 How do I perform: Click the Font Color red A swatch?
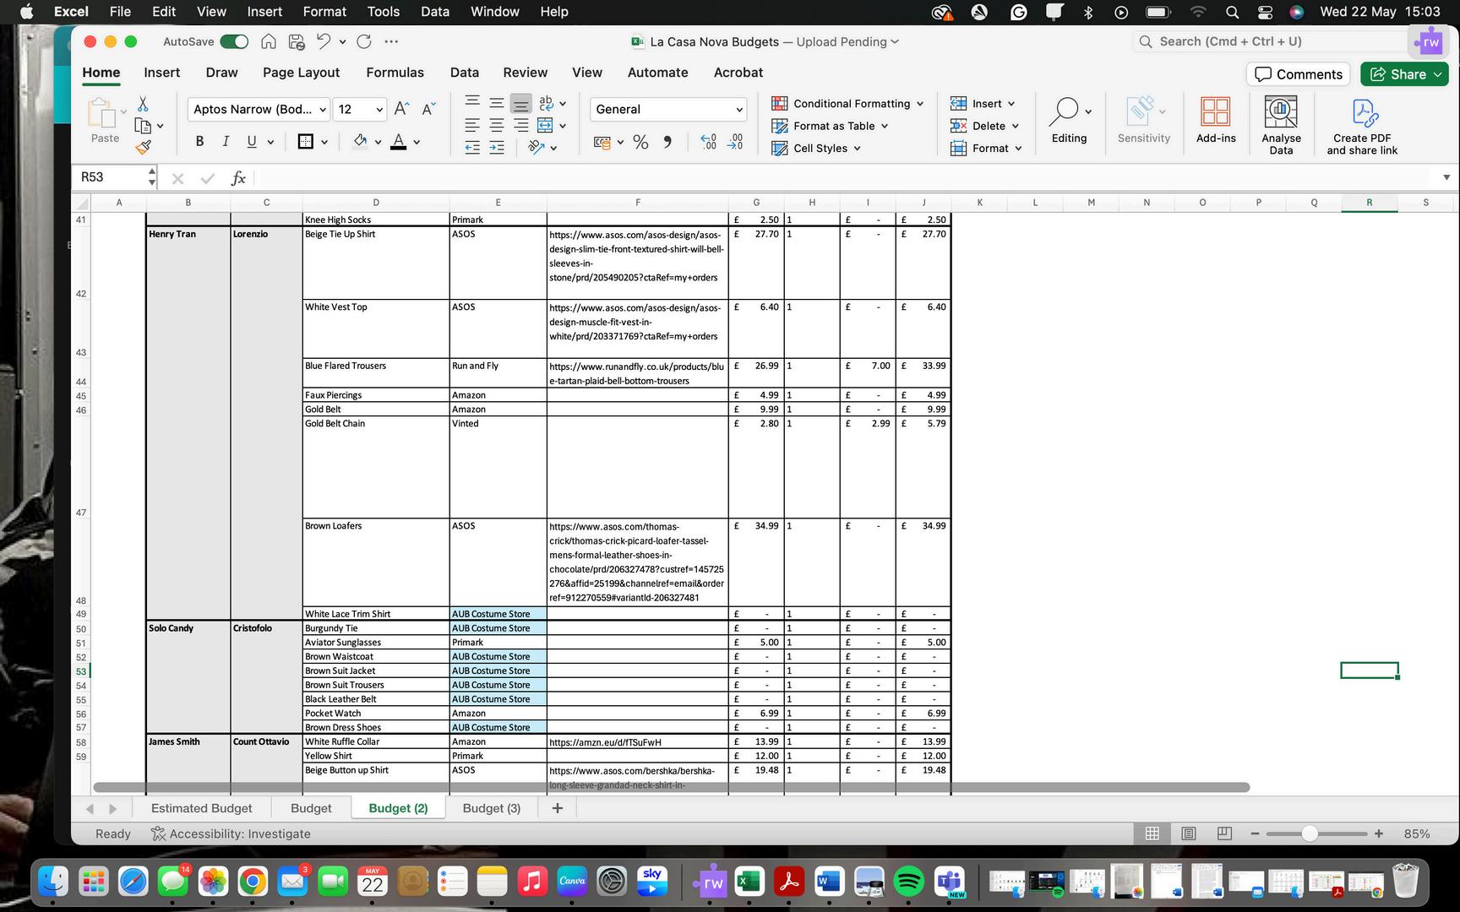399,142
